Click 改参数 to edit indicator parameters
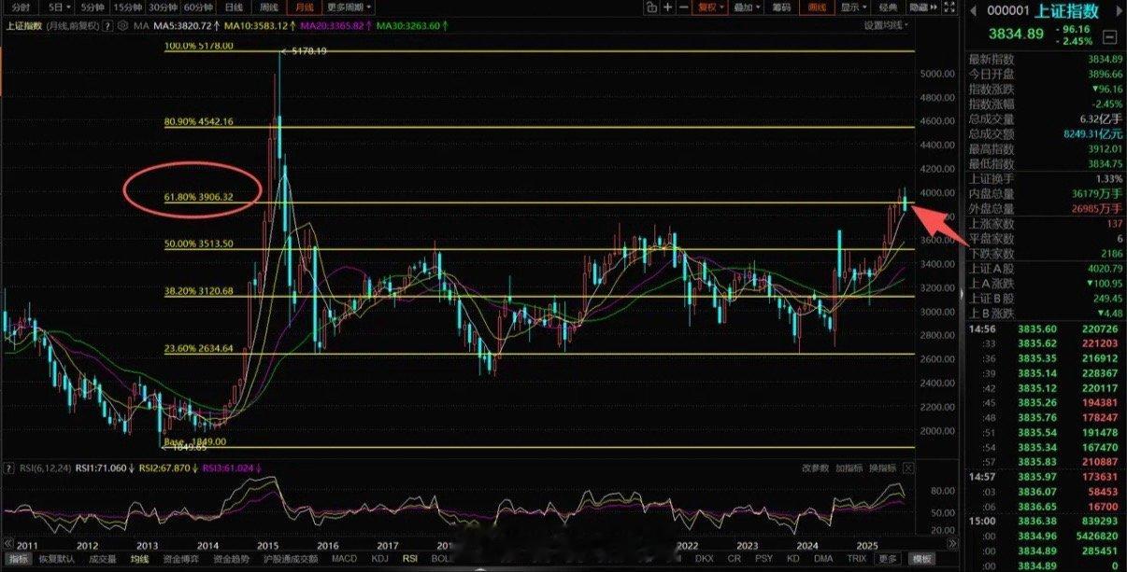 pyautogui.click(x=815, y=467)
